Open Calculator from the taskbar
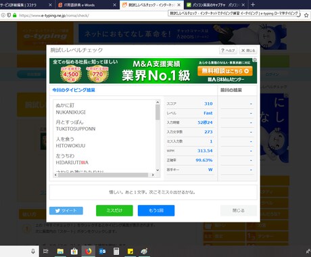The image size is (311, 257). tap(116, 251)
